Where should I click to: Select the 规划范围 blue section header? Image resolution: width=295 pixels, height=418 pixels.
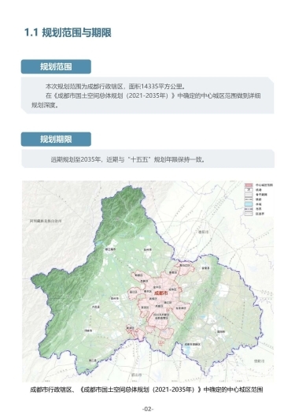(x=56, y=67)
